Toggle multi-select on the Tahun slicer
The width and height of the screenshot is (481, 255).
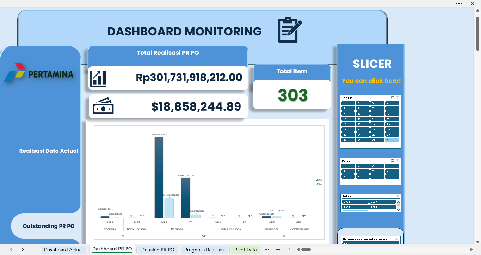coord(392,196)
